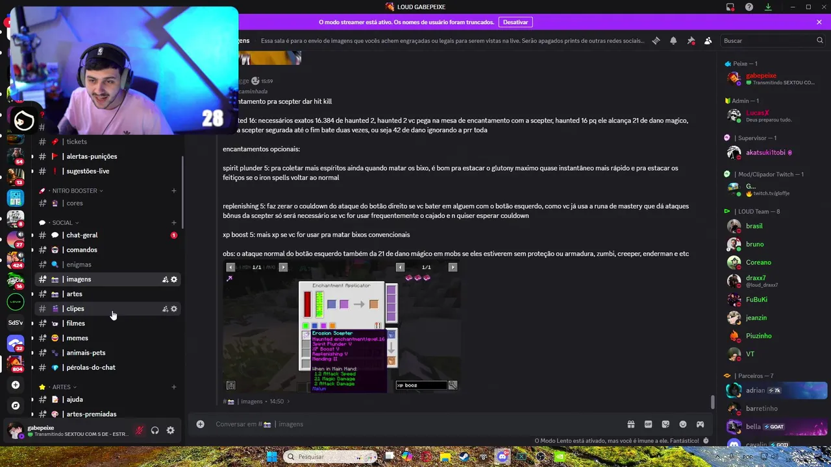Click the Windows Start button

(x=271, y=457)
